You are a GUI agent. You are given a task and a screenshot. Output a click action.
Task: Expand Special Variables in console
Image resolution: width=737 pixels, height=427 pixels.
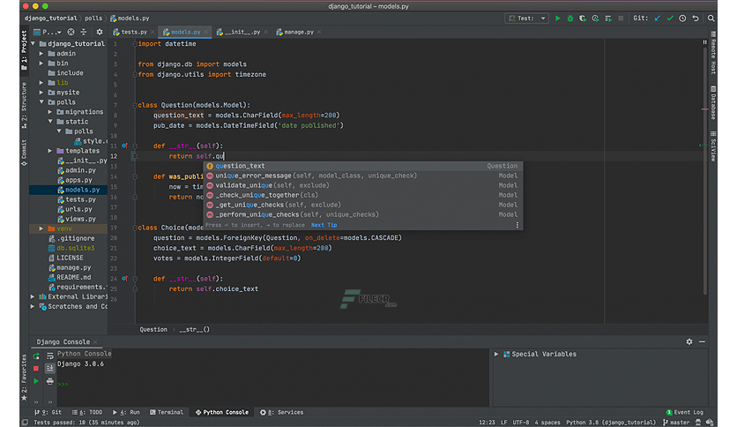pos(495,354)
